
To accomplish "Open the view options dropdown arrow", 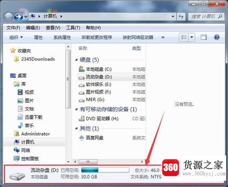I will point(192,37).
